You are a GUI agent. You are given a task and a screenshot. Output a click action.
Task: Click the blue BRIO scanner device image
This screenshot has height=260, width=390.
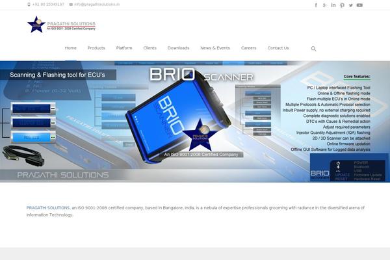coord(178,117)
